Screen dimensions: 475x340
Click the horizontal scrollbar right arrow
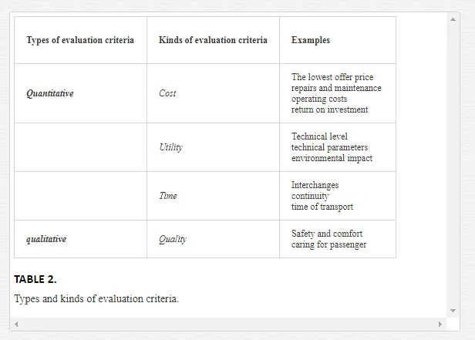pyautogui.click(x=440, y=325)
